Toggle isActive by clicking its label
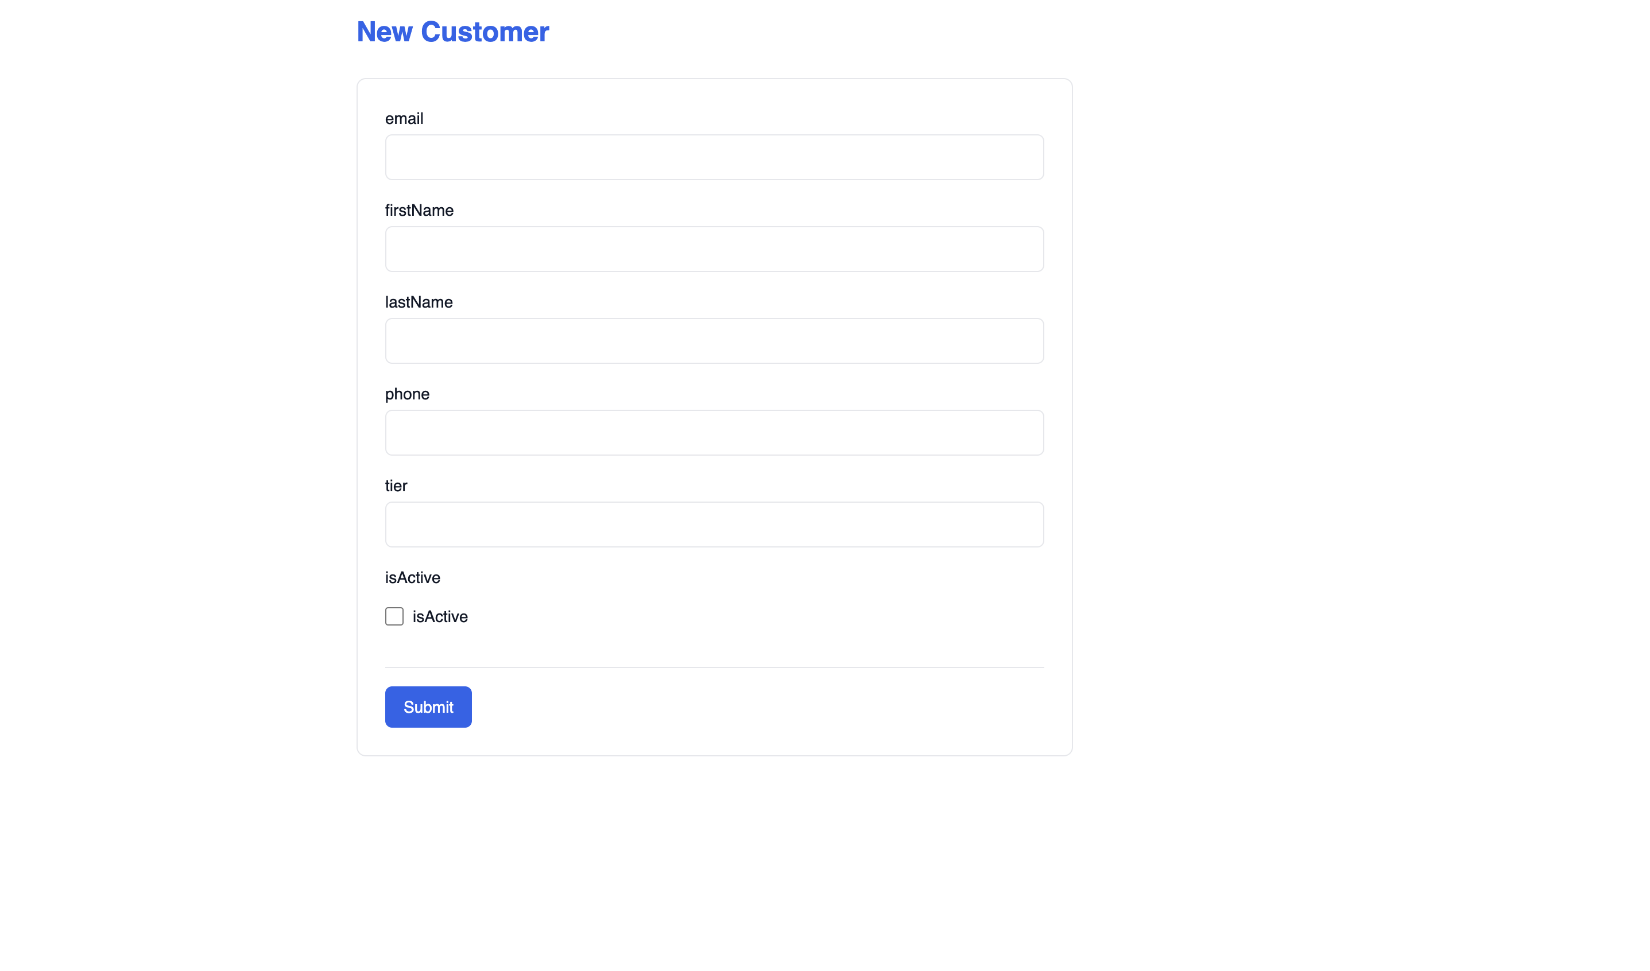The height and width of the screenshot is (971, 1650). [x=440, y=616]
